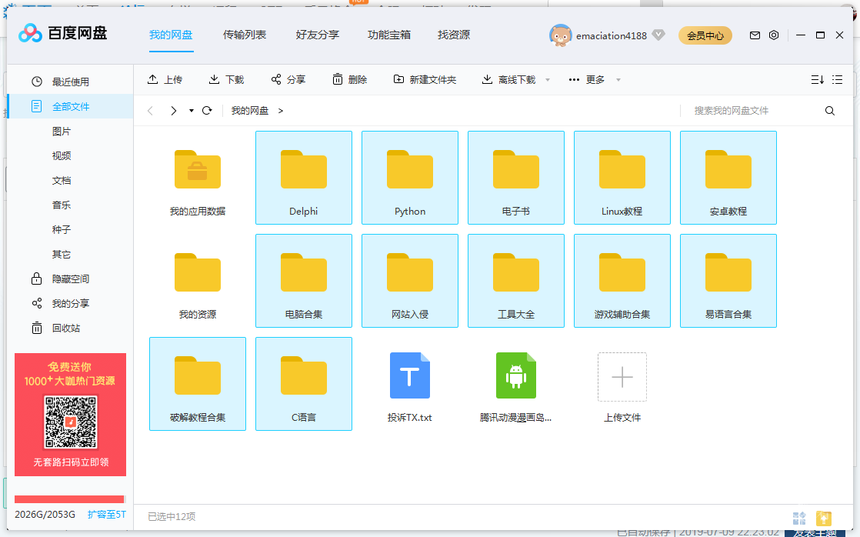The image size is (860, 537).
Task: Select the 电脑合集 folder
Action: (x=304, y=281)
